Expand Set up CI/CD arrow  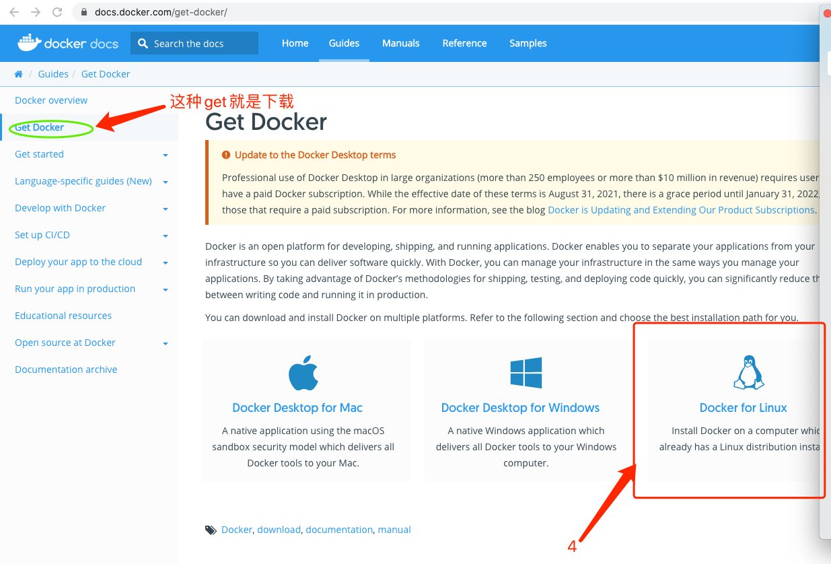[166, 236]
